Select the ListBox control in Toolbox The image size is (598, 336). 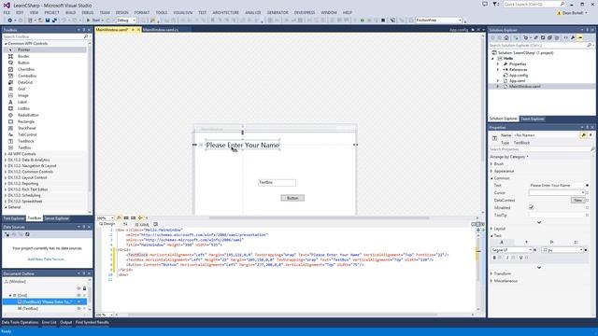tap(23, 108)
